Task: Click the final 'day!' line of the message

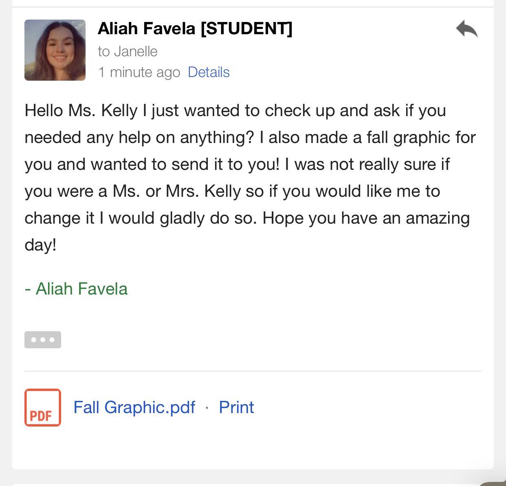Action: click(40, 245)
